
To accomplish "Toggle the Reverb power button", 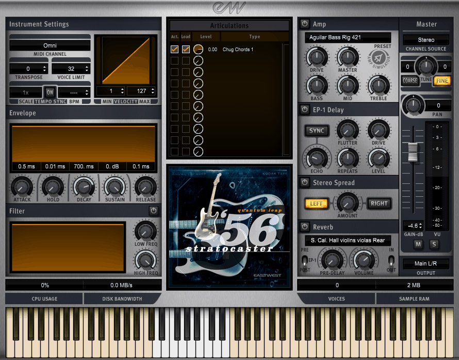I will (304, 227).
